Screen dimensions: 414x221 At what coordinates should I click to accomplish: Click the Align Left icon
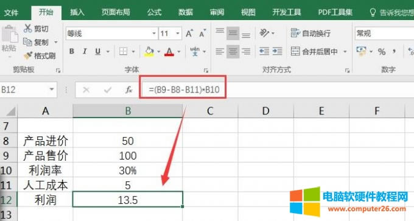[x=220, y=51]
